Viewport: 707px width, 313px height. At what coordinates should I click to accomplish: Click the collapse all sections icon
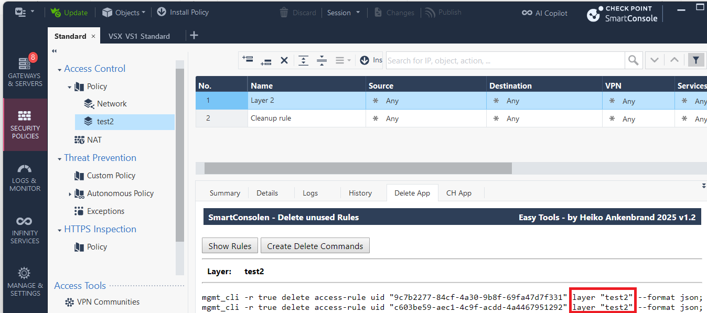(322, 60)
